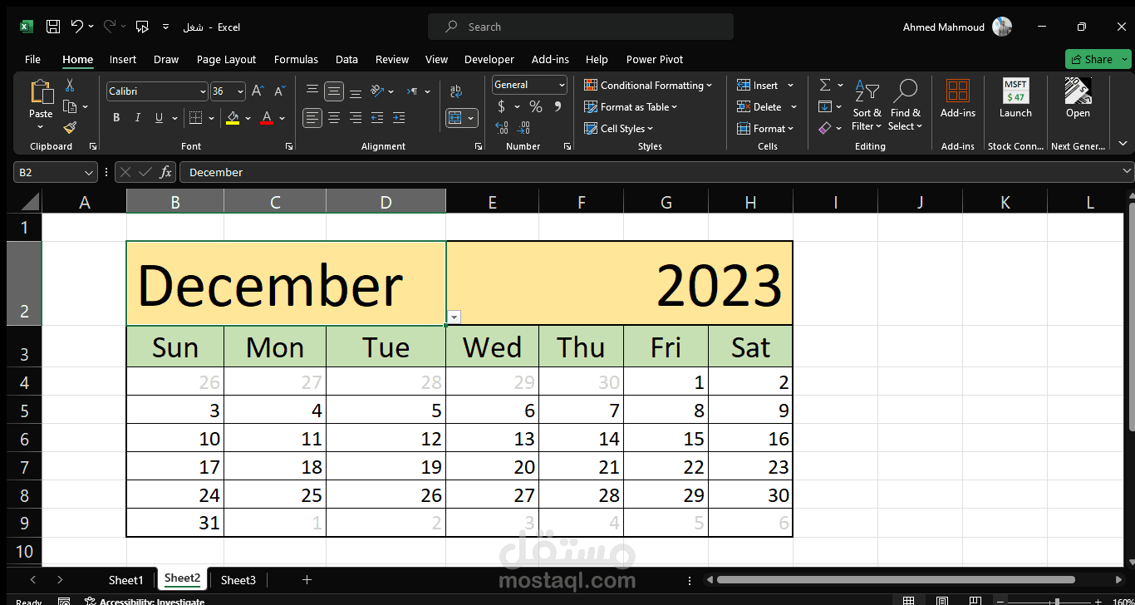Apply the yellow fill color bucket
This screenshot has width=1135, height=605.
pos(233,118)
